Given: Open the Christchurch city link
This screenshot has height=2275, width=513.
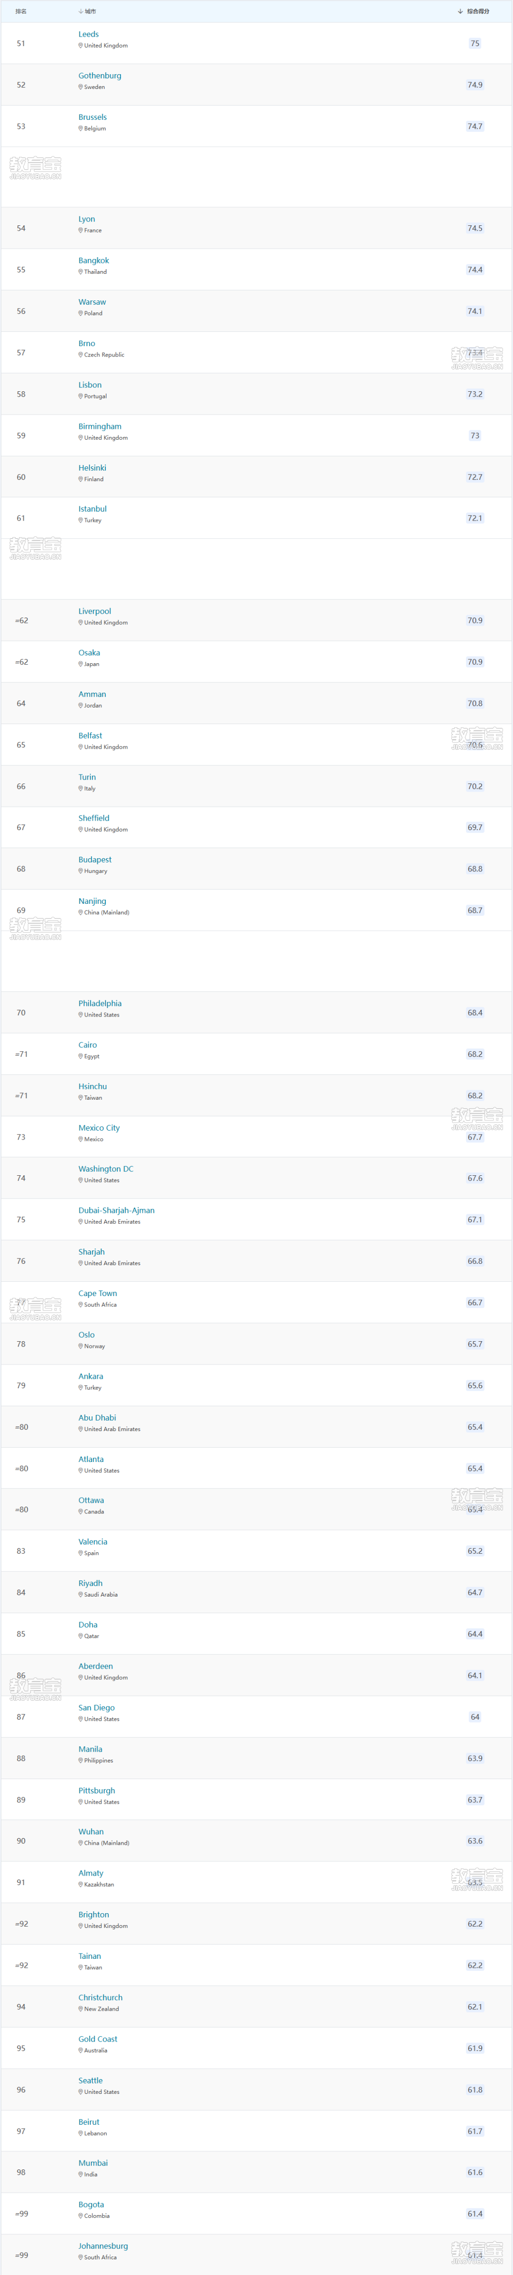Looking at the screenshot, I should (x=101, y=1998).
